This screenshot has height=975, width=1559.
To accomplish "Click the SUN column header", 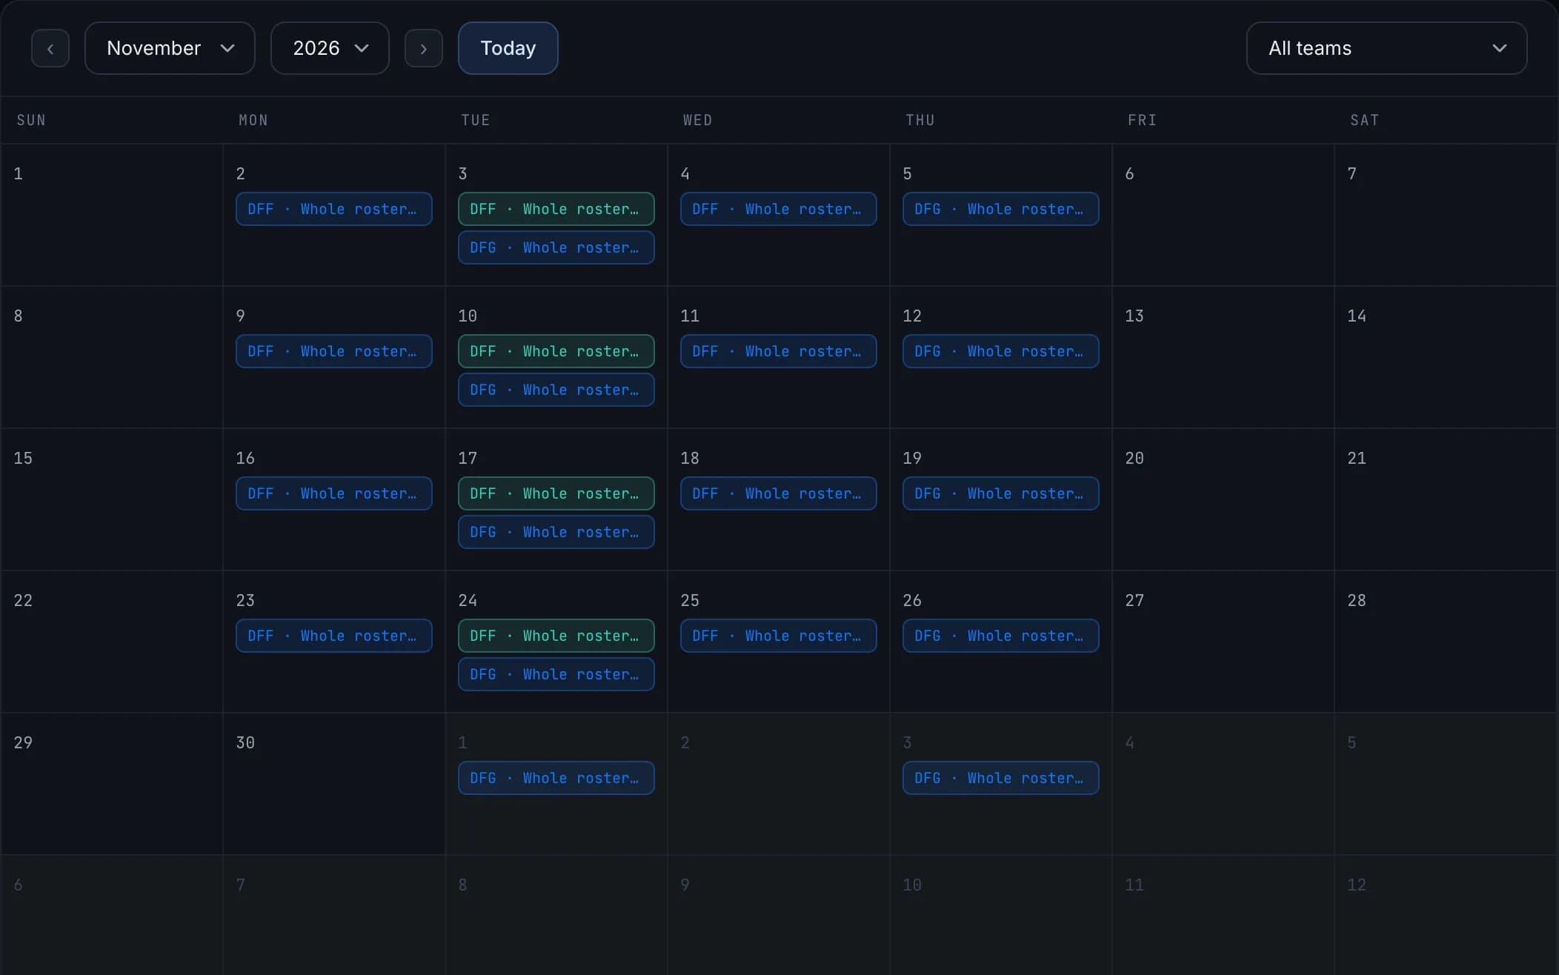I will [x=31, y=120].
